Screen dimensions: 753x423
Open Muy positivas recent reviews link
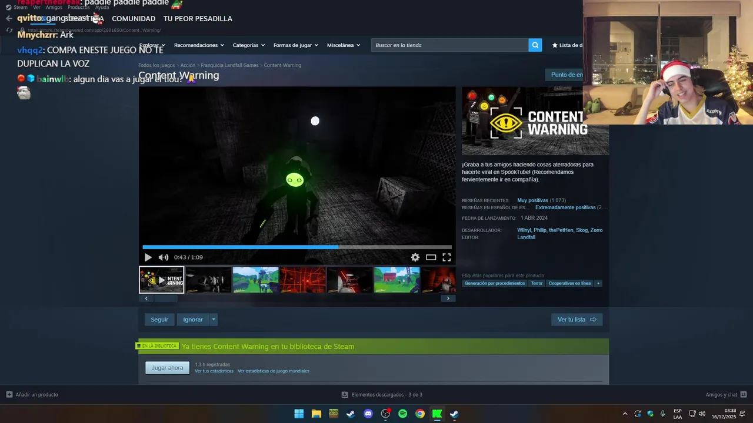click(x=532, y=200)
